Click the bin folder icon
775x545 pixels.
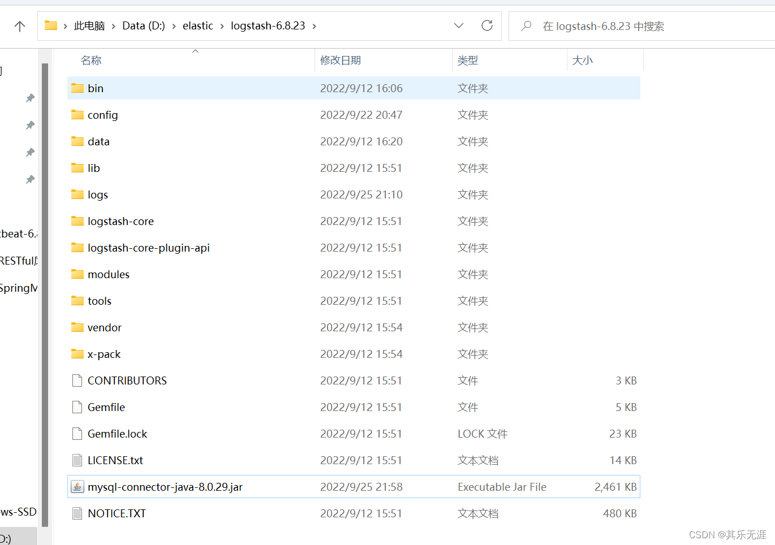77,88
